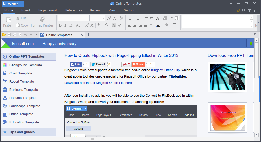This screenshot has width=261, height=142.
Task: Open the font size combo box
Action: pyautogui.click(x=97, y=18)
